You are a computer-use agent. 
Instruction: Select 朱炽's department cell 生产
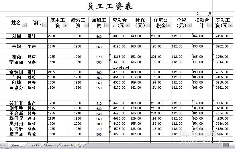coord(37,46)
